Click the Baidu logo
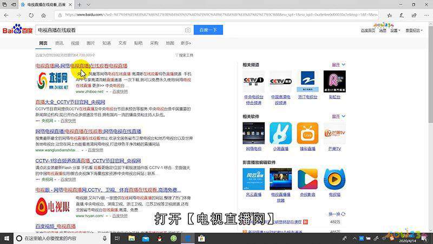 tap(17, 29)
